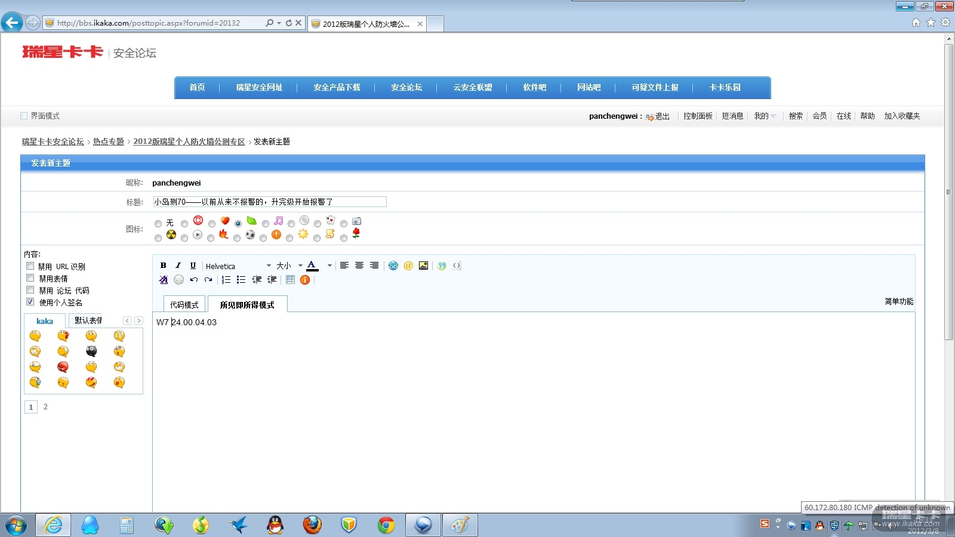
Task: Select the soccer ball topic icon radio
Action: click(x=237, y=238)
